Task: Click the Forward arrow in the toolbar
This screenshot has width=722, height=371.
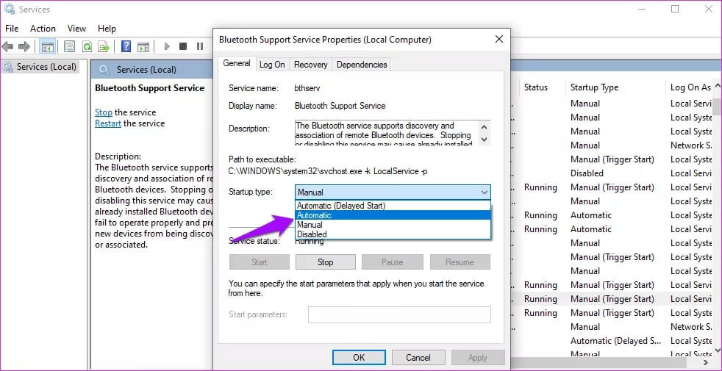Action: 24,46
